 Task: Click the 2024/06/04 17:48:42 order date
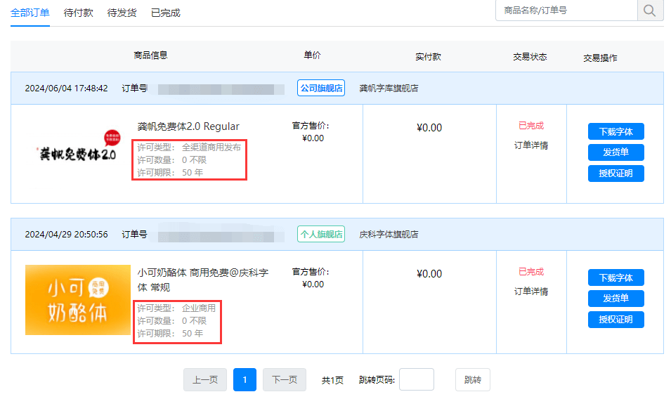66,89
